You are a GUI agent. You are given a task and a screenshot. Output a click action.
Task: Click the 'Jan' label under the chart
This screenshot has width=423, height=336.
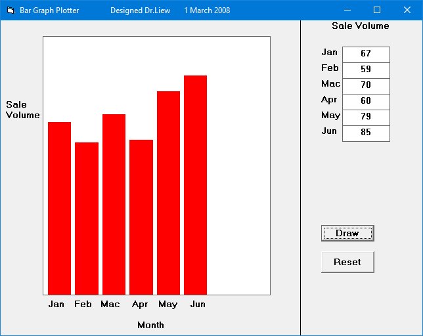pyautogui.click(x=56, y=304)
